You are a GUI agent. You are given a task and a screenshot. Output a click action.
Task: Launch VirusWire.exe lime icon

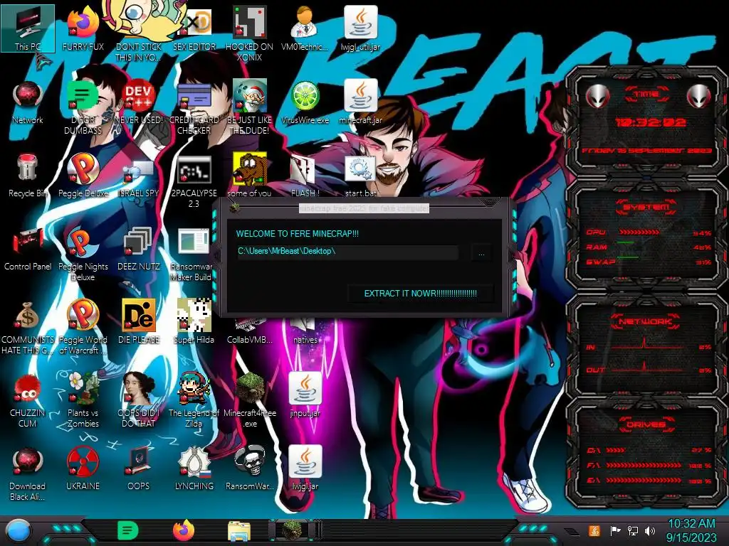[305, 102]
